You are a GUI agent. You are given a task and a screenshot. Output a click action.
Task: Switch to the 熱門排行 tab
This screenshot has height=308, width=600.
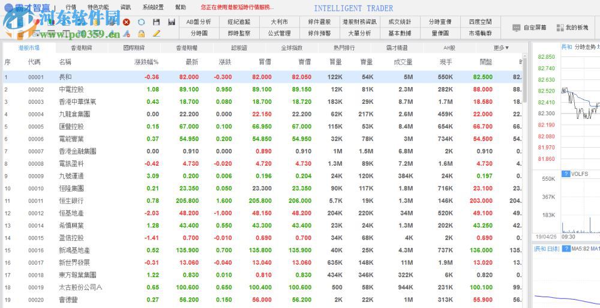(344, 48)
